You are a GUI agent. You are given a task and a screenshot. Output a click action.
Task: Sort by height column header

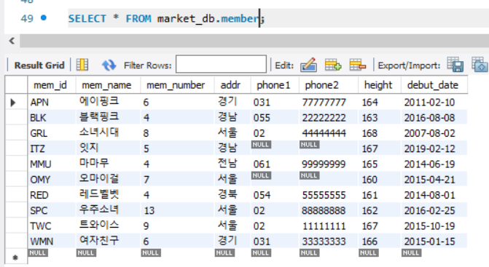379,85
